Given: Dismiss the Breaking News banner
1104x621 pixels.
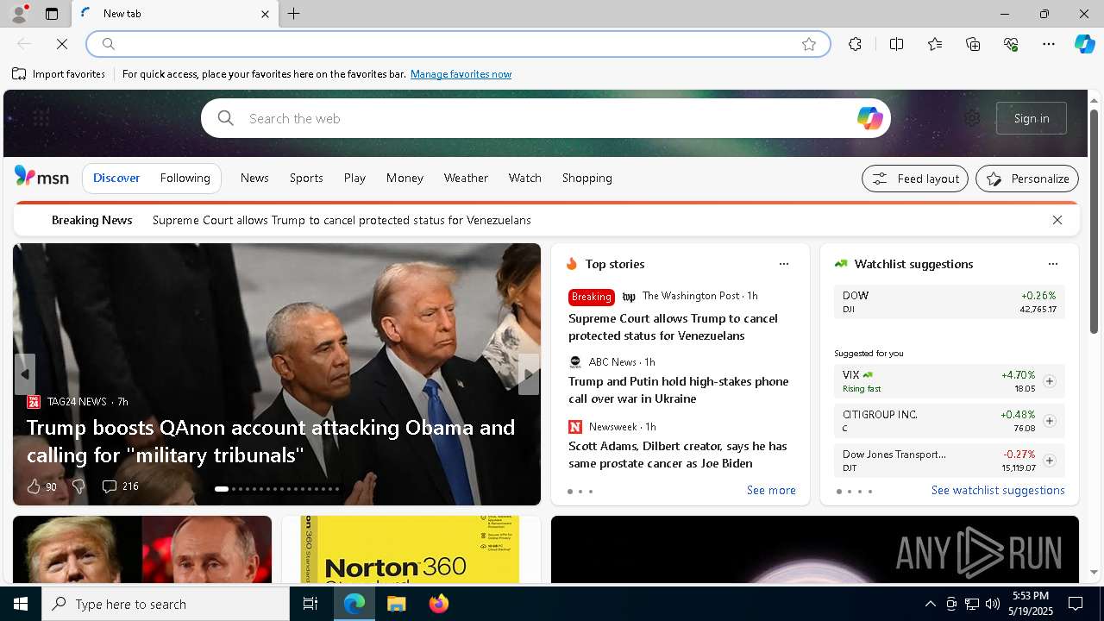Looking at the screenshot, I should [x=1057, y=220].
